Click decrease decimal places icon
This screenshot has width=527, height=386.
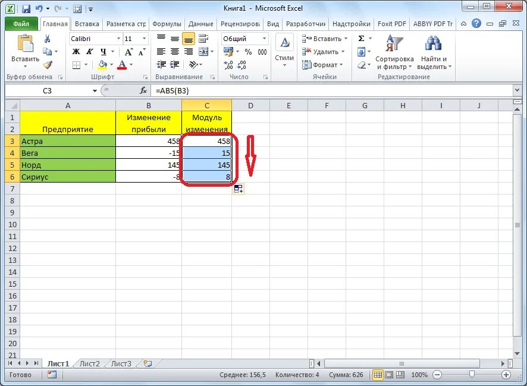(242, 65)
